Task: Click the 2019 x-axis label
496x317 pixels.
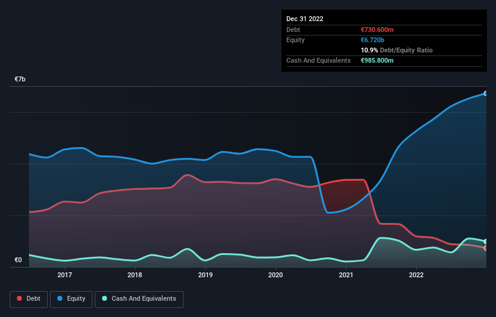Action: pos(205,275)
